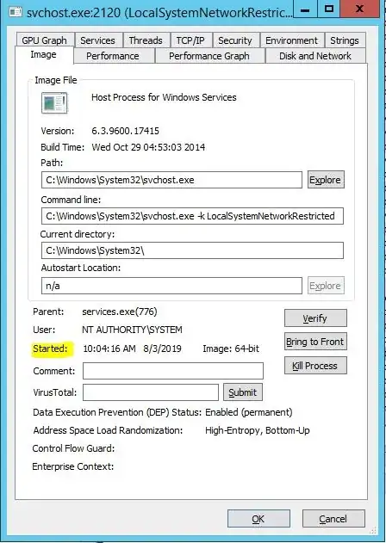Click Explore next to the Path field
The height and width of the screenshot is (543, 386).
[x=326, y=180]
